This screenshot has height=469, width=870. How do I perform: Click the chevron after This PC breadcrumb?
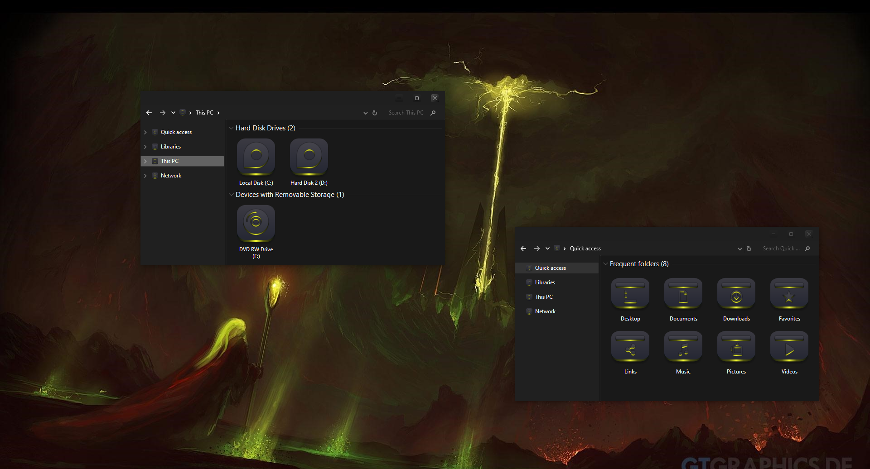tap(218, 113)
